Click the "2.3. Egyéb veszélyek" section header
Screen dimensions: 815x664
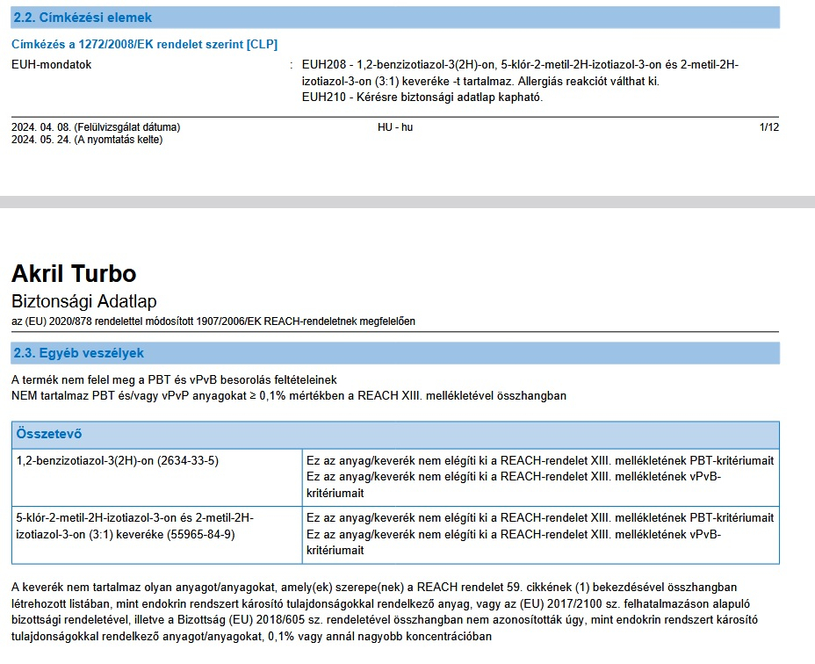(x=78, y=353)
